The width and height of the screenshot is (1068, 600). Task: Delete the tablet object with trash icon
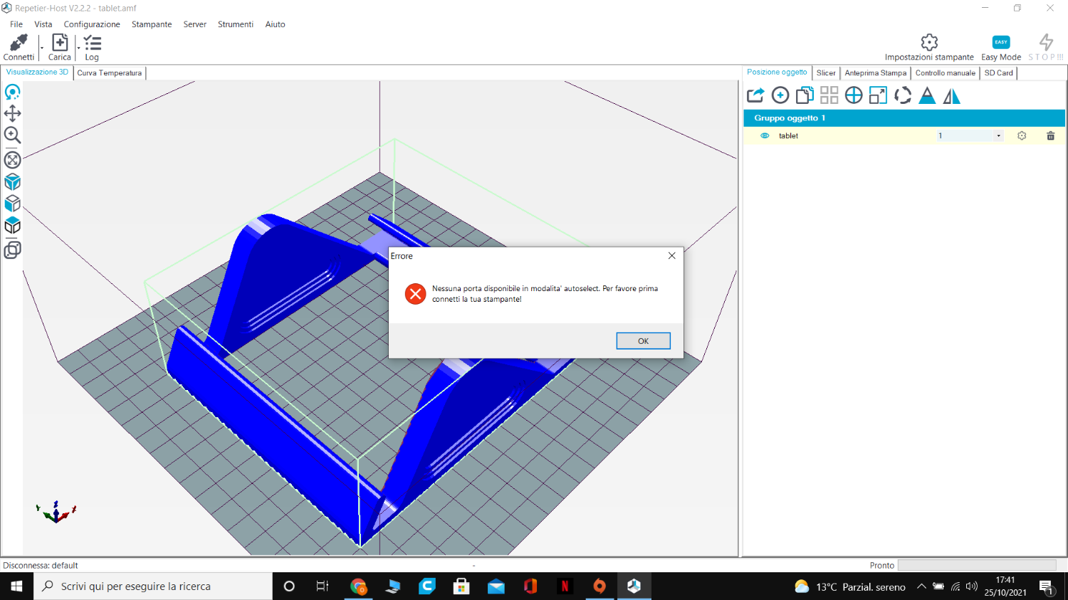[x=1050, y=136]
